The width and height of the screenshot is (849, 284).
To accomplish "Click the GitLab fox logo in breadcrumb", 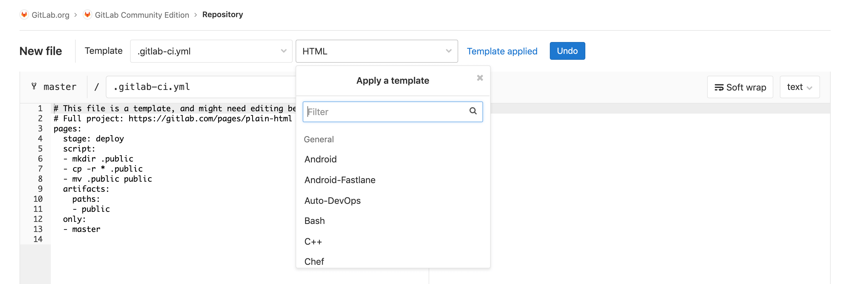I will tap(24, 14).
